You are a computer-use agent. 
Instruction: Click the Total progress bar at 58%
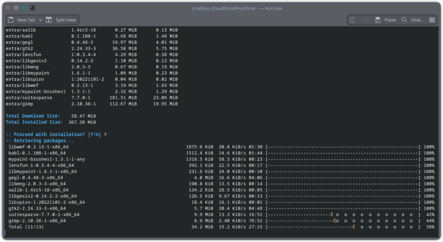(x=343, y=227)
